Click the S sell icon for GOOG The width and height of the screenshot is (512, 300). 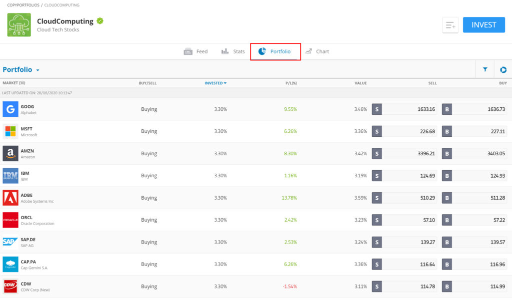coord(377,109)
